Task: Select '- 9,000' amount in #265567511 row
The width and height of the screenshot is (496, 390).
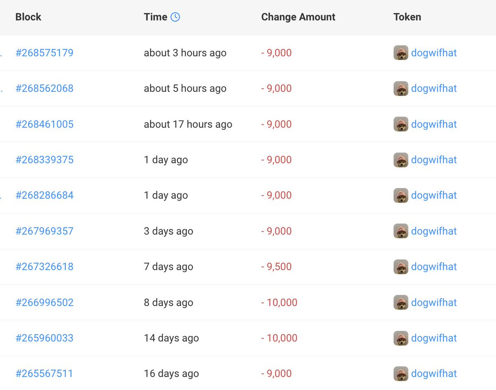Action: (x=277, y=373)
